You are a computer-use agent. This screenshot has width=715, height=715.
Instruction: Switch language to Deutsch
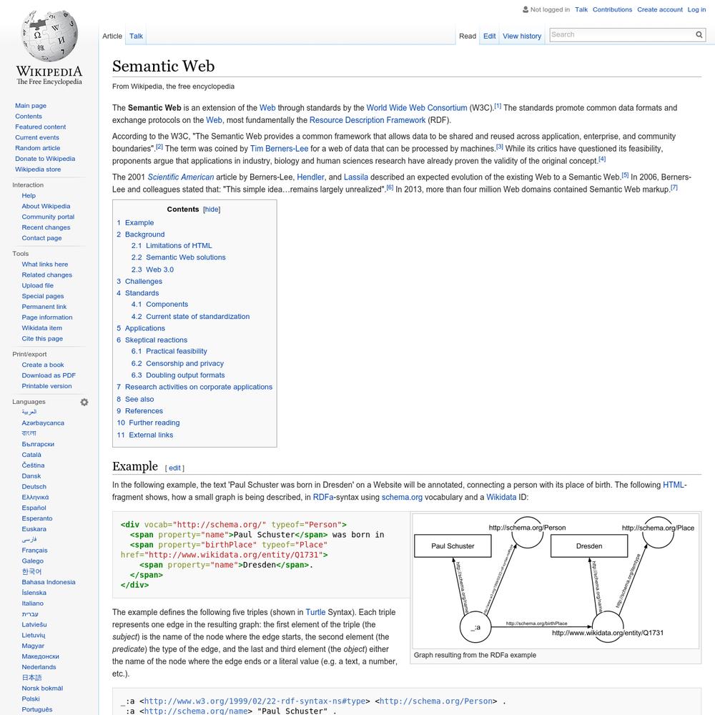click(x=34, y=486)
